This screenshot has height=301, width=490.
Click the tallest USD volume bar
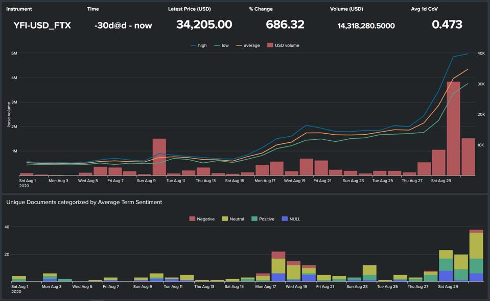coord(453,129)
